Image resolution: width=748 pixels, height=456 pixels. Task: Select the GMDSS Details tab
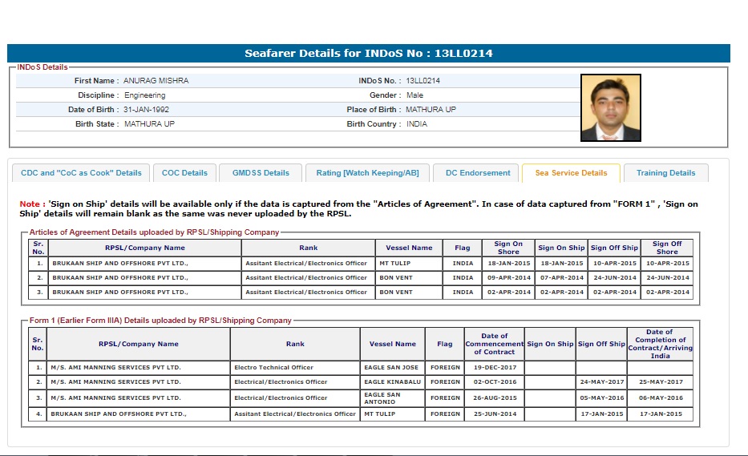point(261,173)
